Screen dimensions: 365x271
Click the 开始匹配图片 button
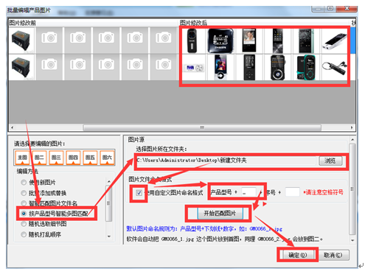pos(220,214)
